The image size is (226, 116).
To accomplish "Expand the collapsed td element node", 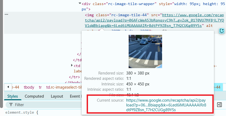I will click(x=72, y=65).
